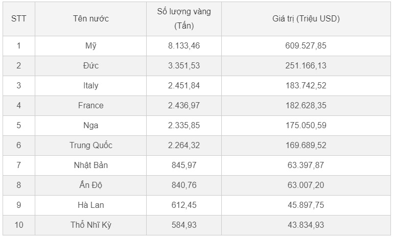Select the Đức country cell
This screenshot has width=393, height=238.
coord(90,65)
